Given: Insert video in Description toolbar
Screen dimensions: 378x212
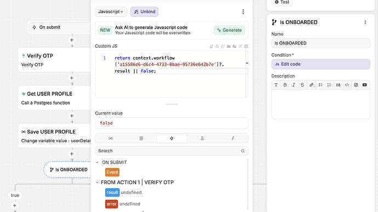Looking at the screenshot, I should click(364, 85).
